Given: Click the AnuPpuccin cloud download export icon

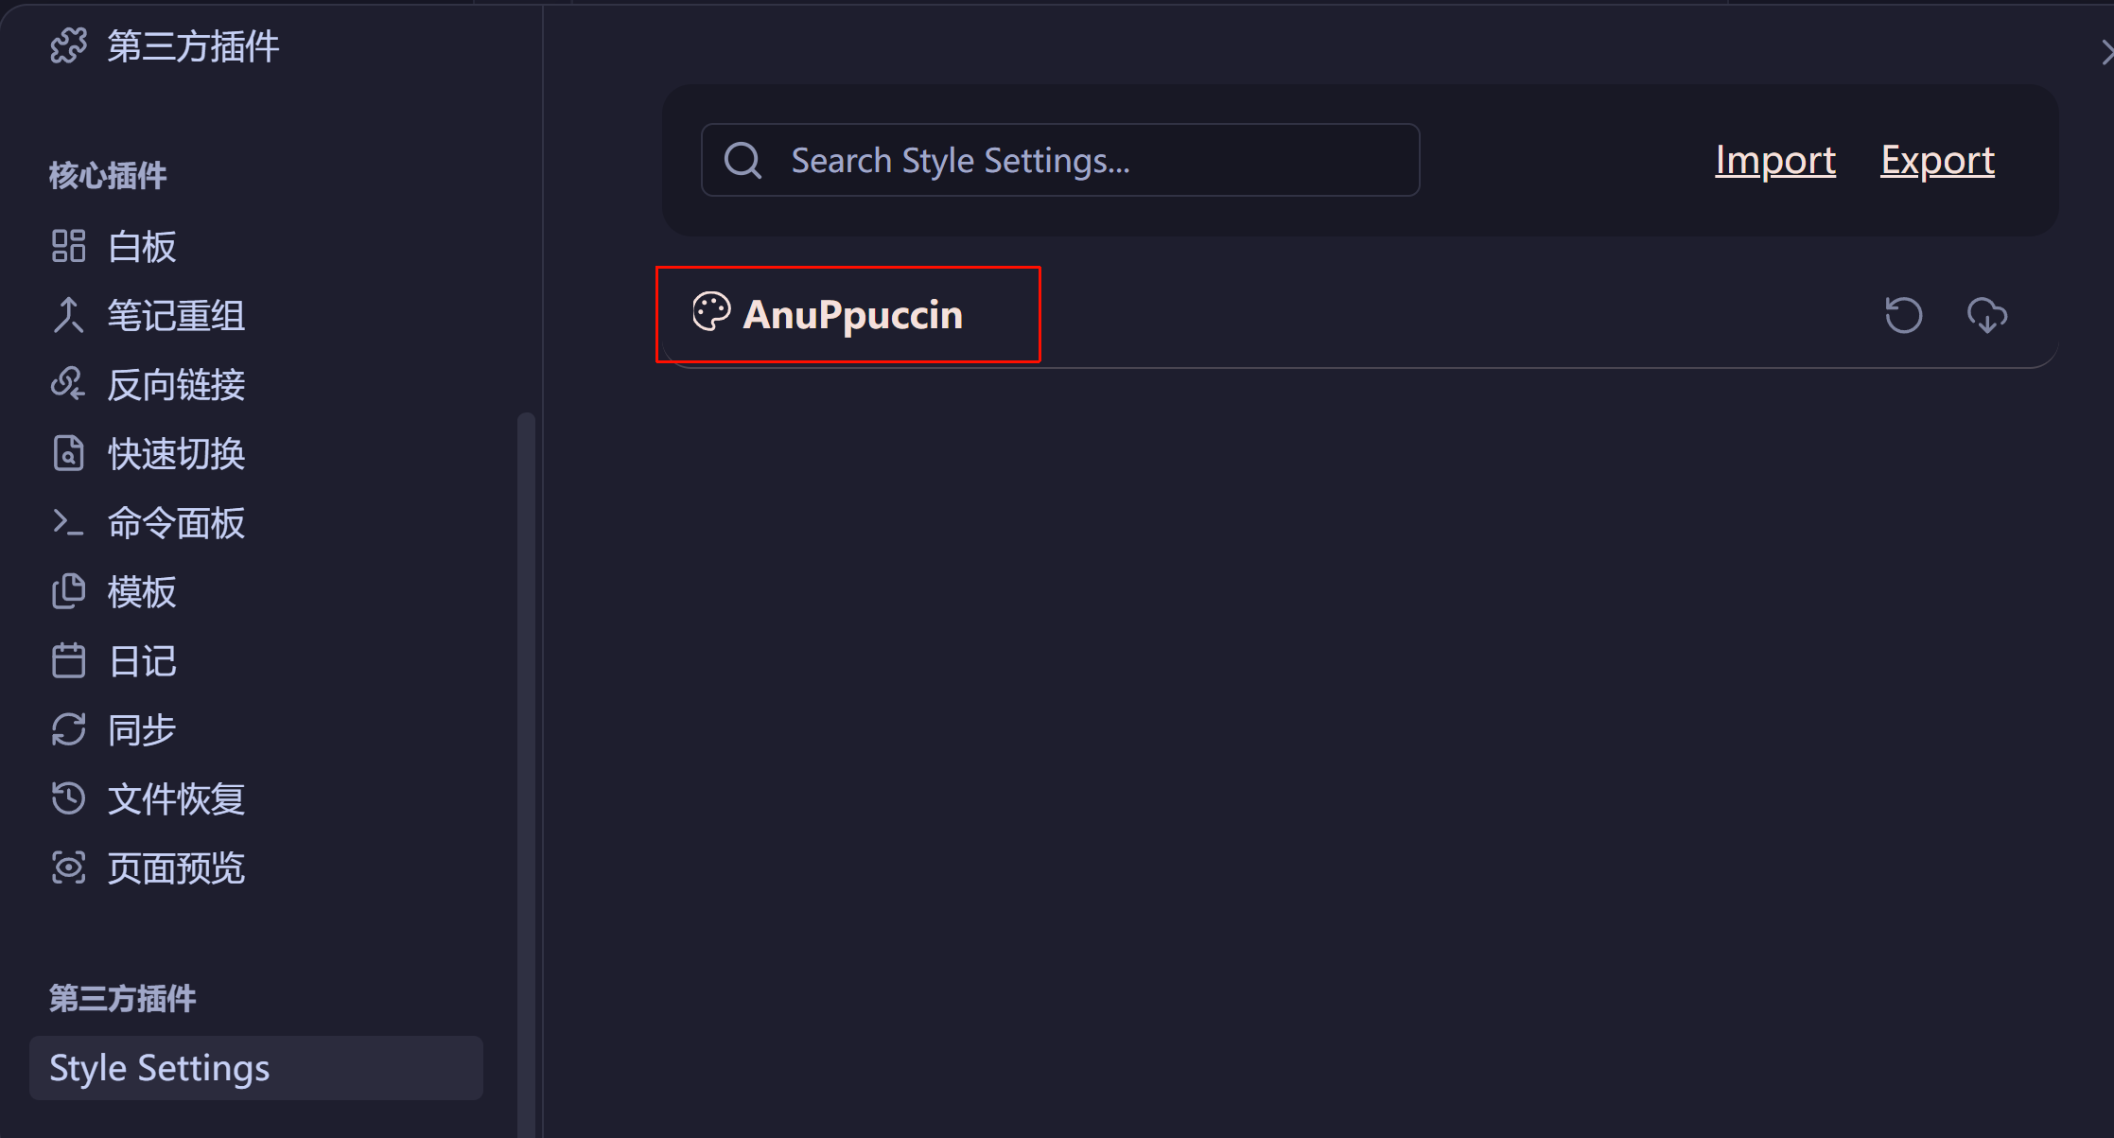Looking at the screenshot, I should click(x=1986, y=315).
